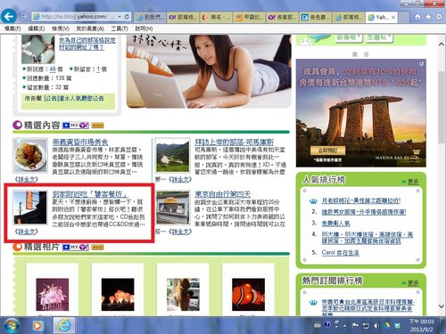
Task: Click 更多 in the 人氣排行榜 header
Action: [413, 182]
